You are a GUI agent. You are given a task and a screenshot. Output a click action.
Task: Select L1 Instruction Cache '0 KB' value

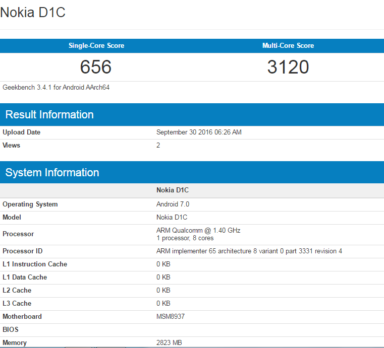pos(163,264)
